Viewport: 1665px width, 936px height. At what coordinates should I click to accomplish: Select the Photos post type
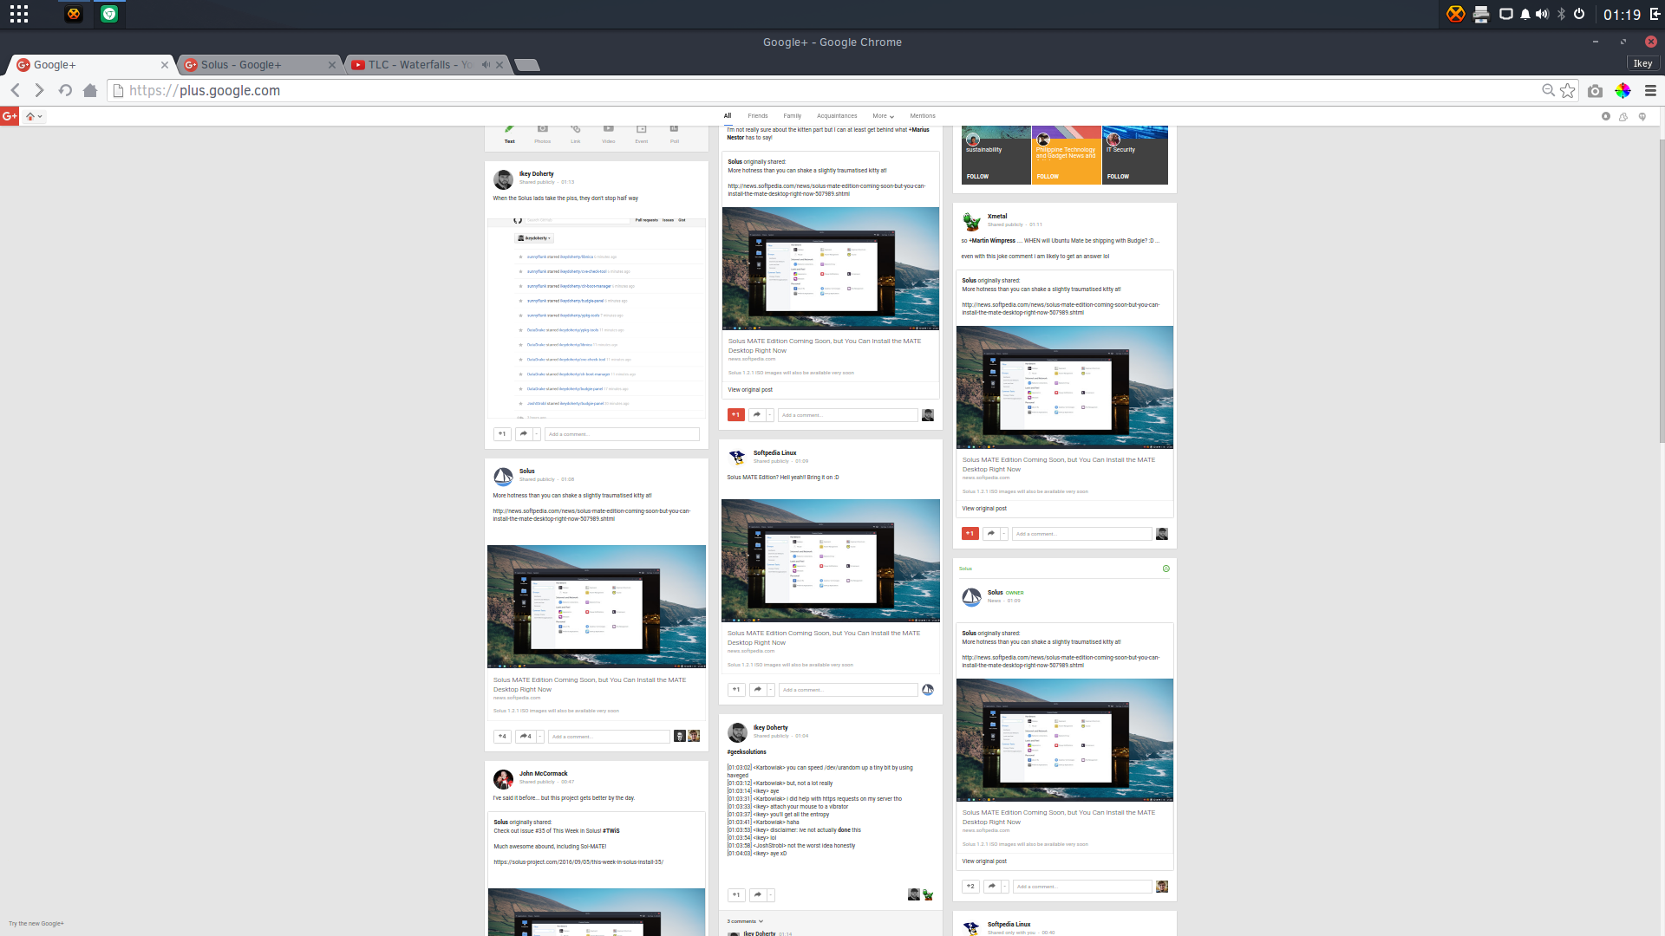(x=543, y=133)
